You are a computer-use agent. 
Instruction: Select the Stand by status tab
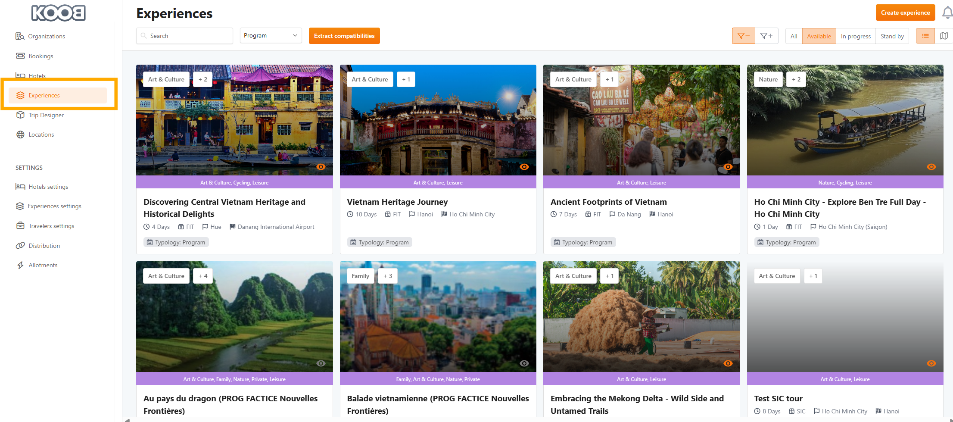click(892, 36)
